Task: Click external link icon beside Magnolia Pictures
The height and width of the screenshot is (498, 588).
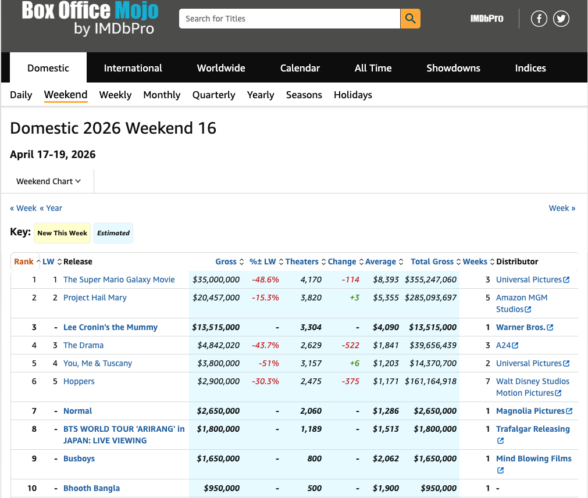Action: 569,411
